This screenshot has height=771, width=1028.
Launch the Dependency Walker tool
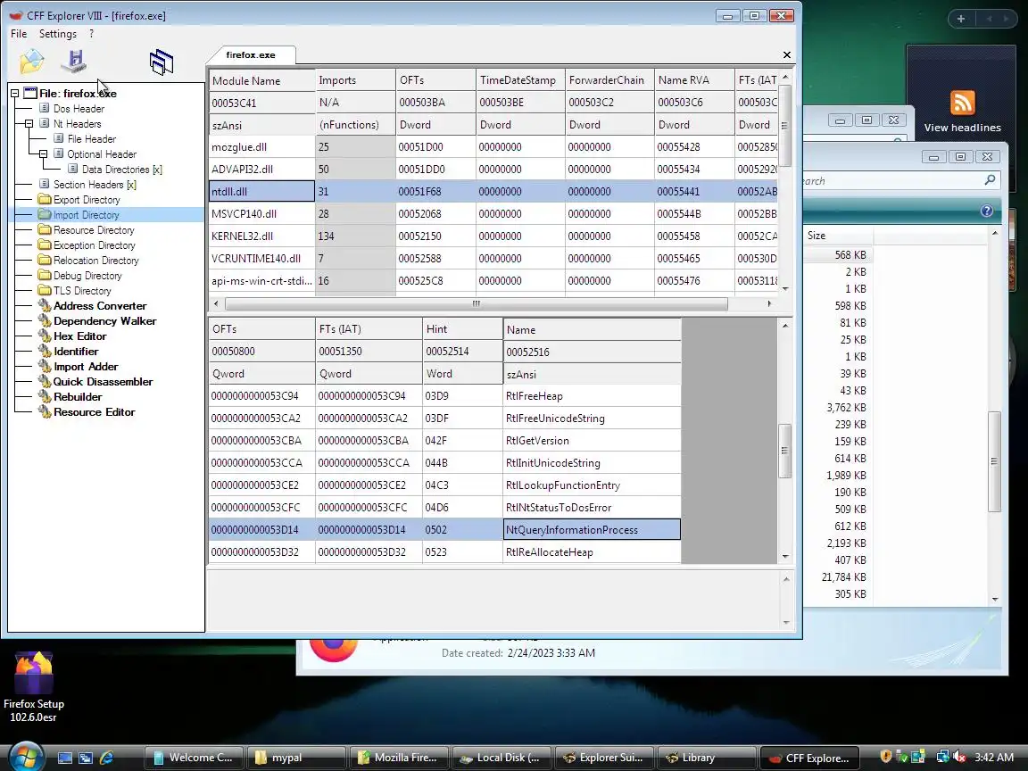[105, 320]
